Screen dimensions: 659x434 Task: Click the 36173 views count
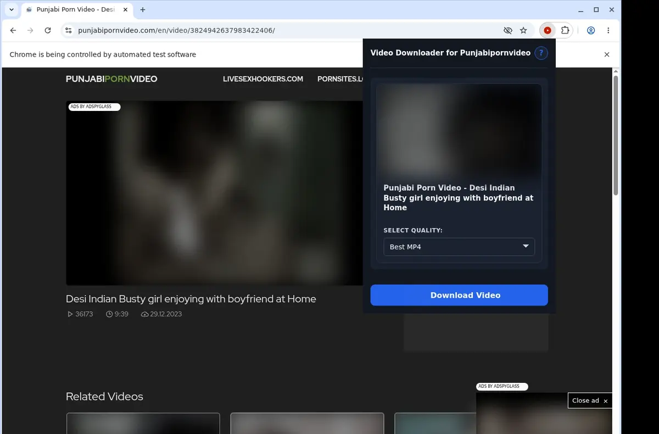[x=80, y=314]
